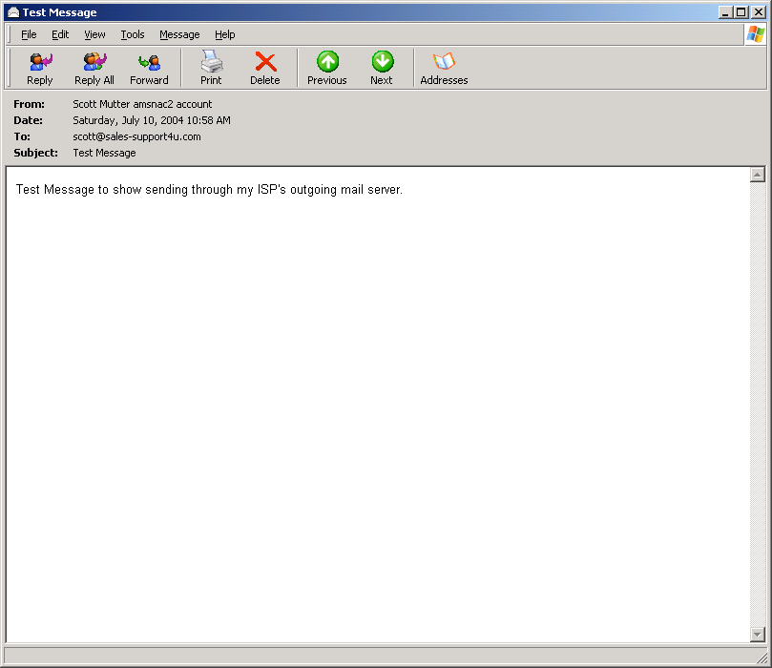Click the Windows flag logo

(756, 34)
